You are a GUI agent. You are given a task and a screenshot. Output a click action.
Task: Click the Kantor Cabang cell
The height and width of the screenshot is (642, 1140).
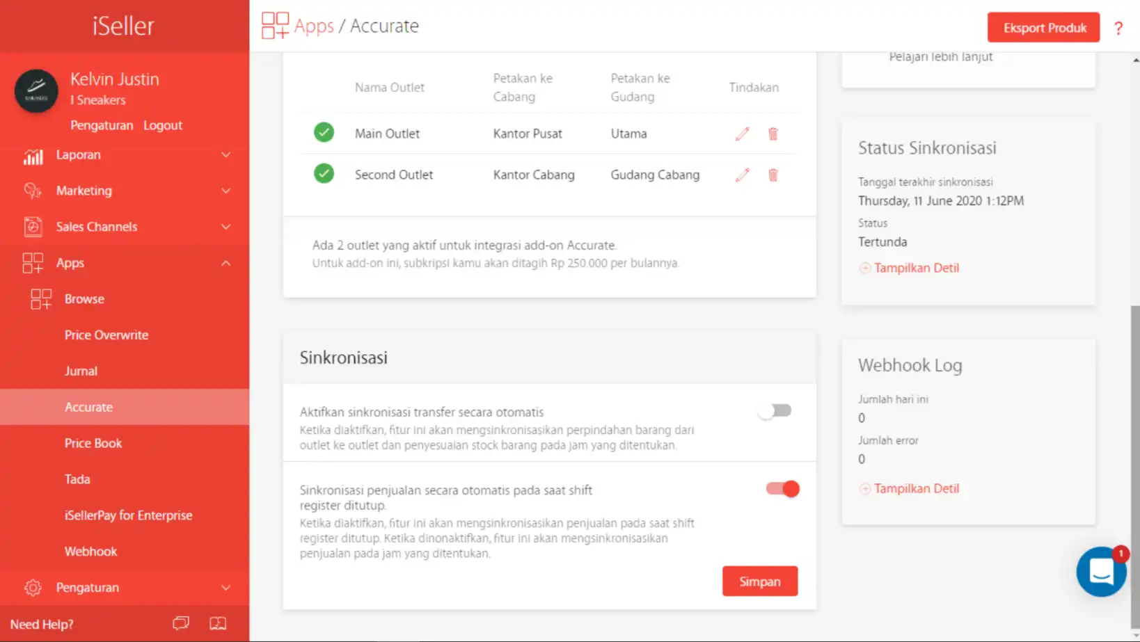click(x=534, y=175)
